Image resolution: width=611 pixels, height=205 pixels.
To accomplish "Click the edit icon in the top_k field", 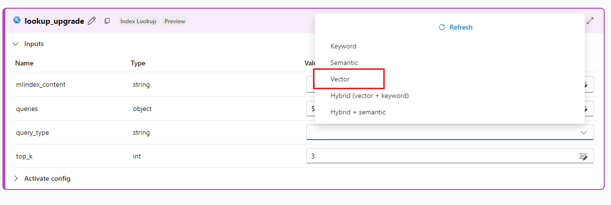I will click(x=583, y=156).
